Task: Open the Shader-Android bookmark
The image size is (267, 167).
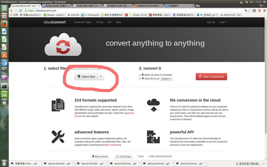Action: pyautogui.click(x=54, y=15)
